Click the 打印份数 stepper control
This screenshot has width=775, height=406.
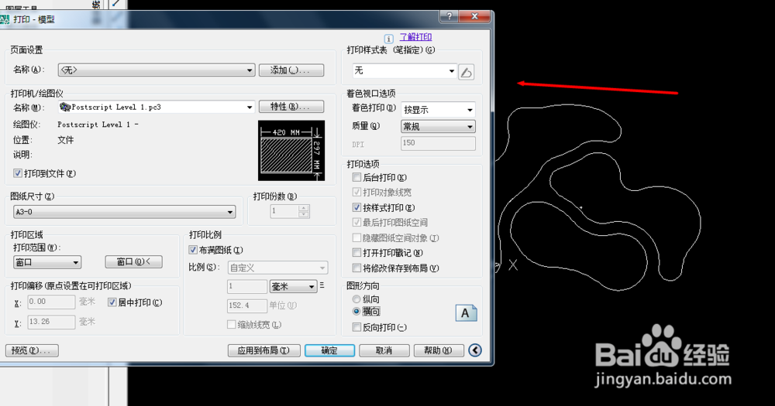coord(304,211)
